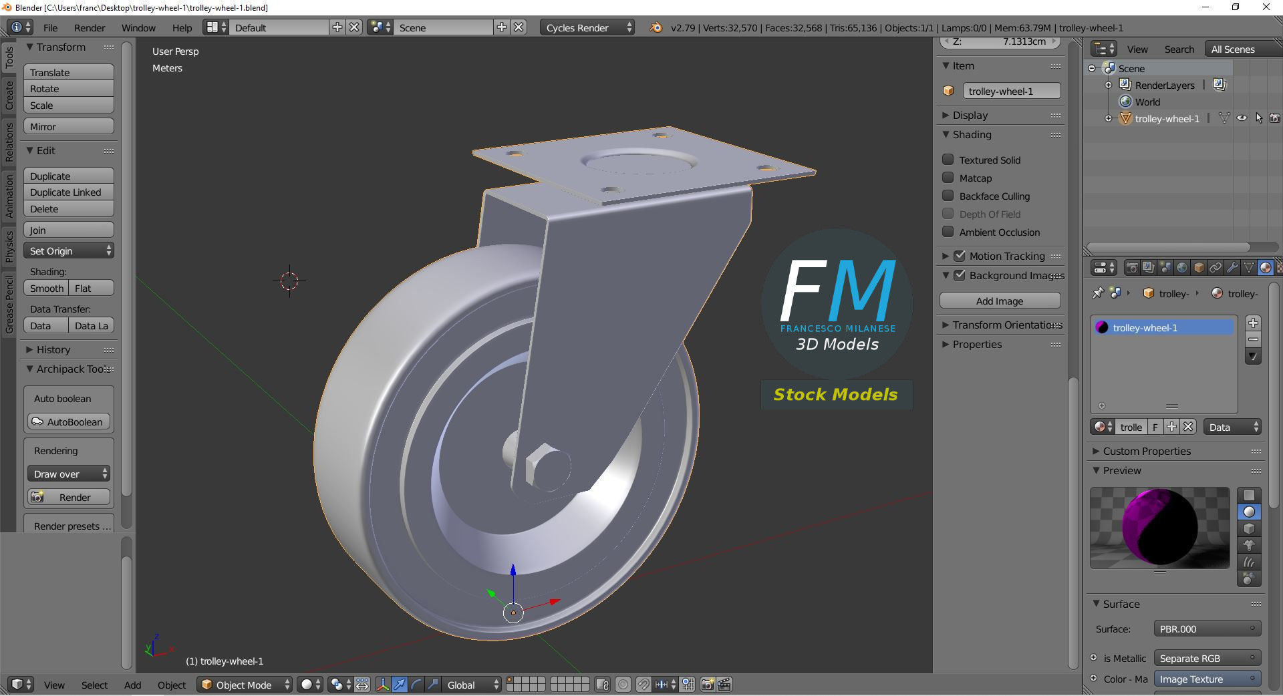
Task: Click the Duplicate Linked button
Action: [x=69, y=192]
